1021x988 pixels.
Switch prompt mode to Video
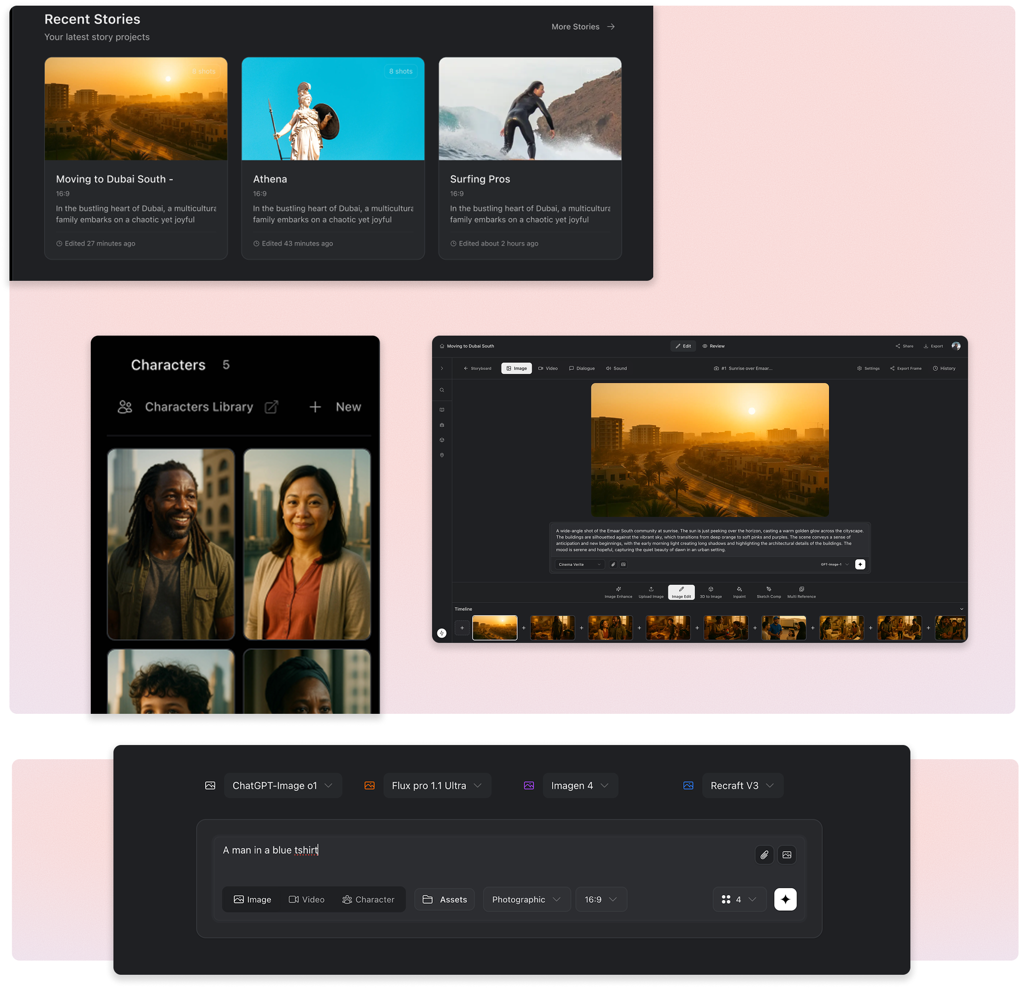[x=306, y=900]
